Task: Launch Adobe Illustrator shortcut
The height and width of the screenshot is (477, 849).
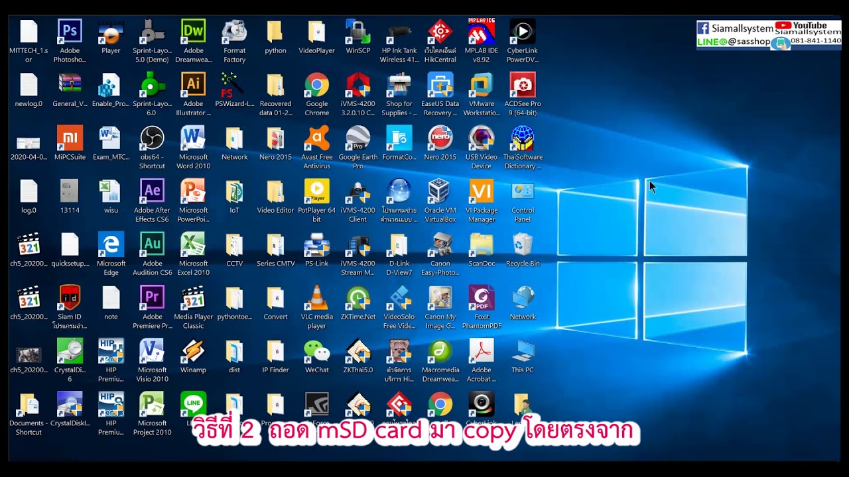Action: coord(193,85)
